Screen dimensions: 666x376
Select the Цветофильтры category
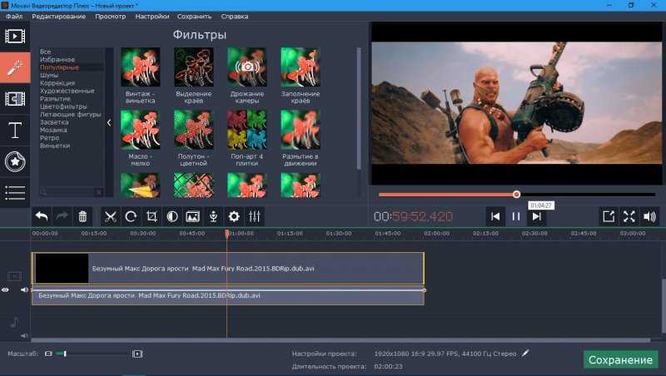click(63, 106)
